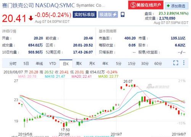Click the day range 20.01-20.52

tap(83, 45)
